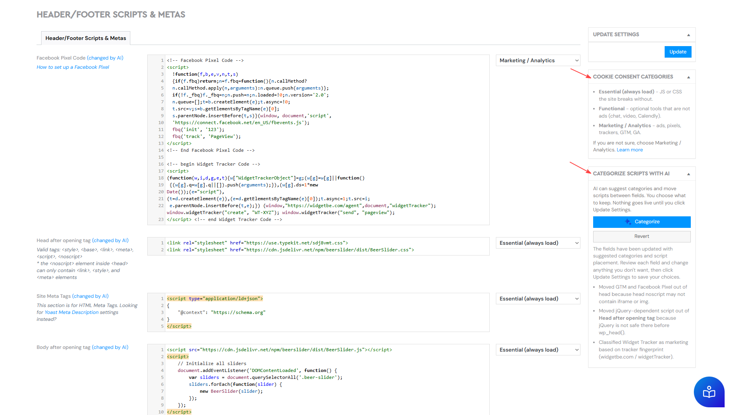Click the 'begin Widget Tracker Code' comment line
Screen dimensions: 730x415
click(213, 164)
